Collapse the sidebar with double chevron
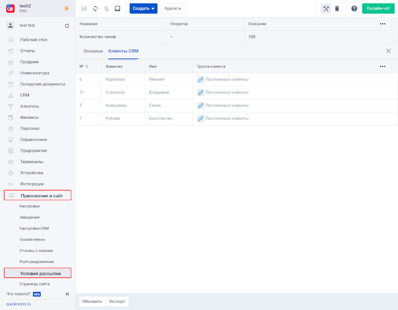The height and width of the screenshot is (310, 398). coord(67,294)
